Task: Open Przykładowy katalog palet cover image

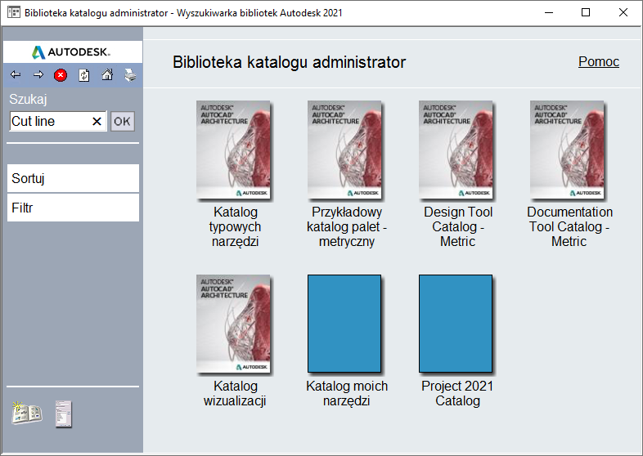Action: pos(344,150)
